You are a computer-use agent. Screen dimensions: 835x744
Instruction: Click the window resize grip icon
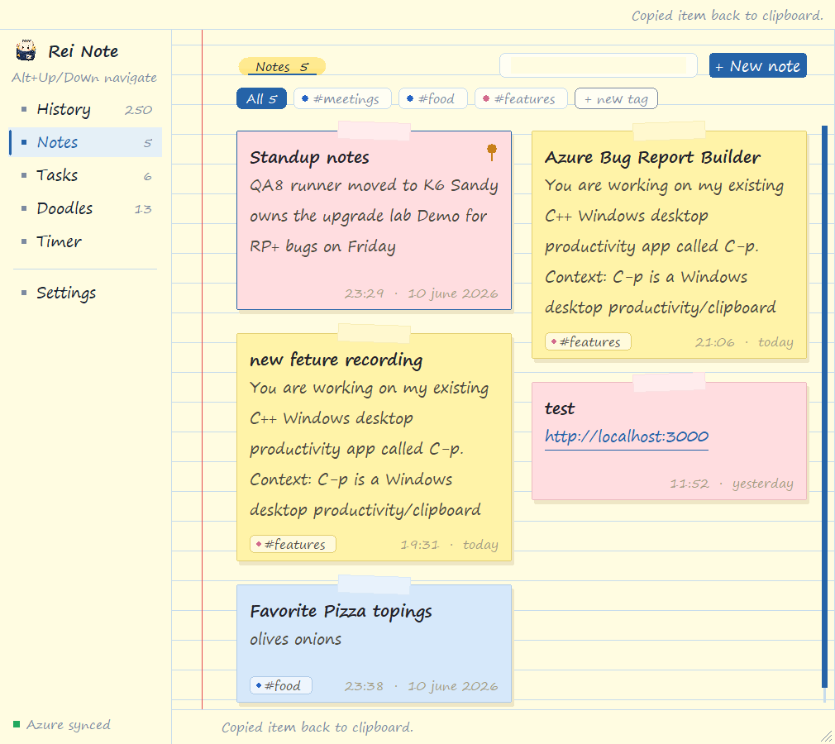[x=827, y=736]
